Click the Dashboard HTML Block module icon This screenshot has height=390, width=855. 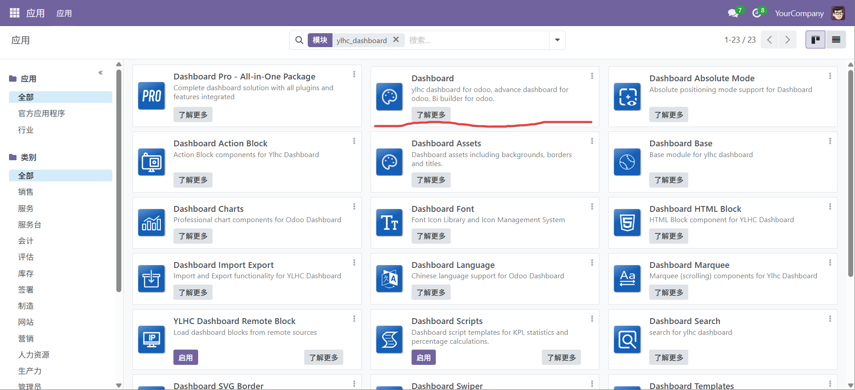click(x=627, y=223)
